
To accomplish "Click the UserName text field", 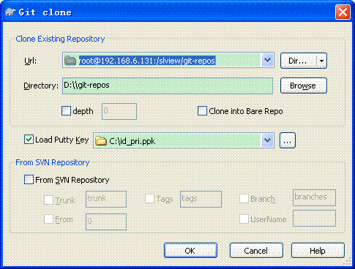I will [314, 218].
